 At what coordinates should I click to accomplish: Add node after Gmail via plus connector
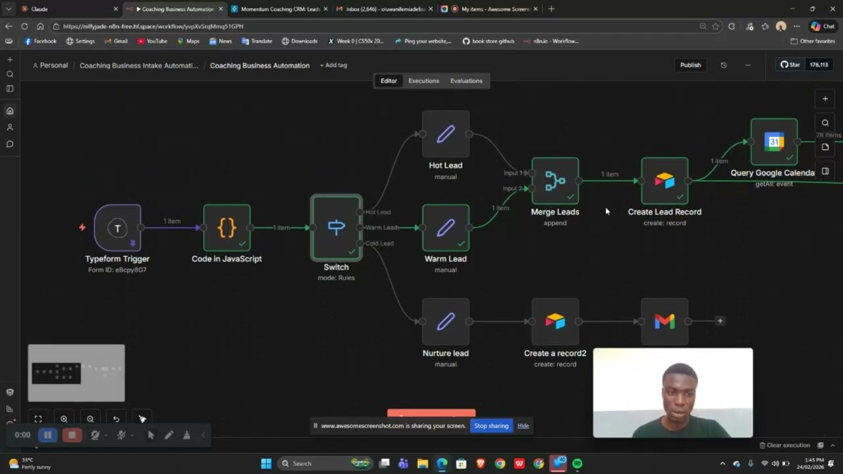720,321
